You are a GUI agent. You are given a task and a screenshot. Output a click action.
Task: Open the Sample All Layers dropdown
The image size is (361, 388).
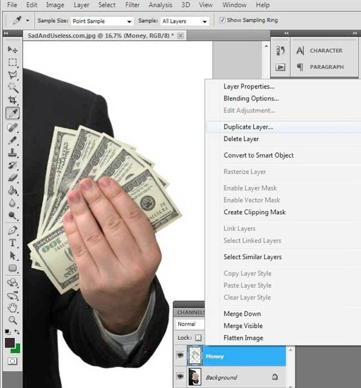pos(185,21)
